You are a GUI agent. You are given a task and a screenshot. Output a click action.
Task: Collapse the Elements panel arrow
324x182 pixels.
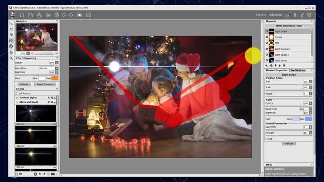pyautogui.click(x=311, y=21)
